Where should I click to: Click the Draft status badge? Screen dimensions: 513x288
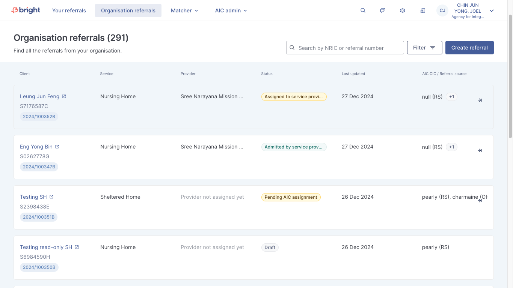(270, 247)
